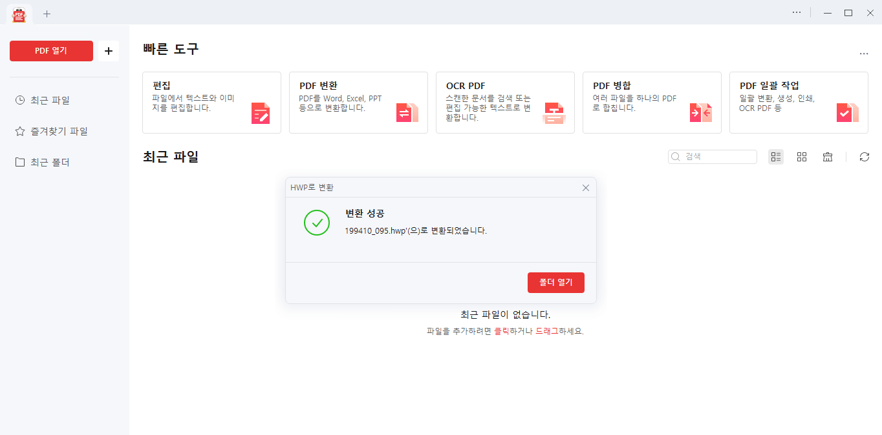The height and width of the screenshot is (435, 882).
Task: Launch the OCR PDF tool
Action: (505, 102)
